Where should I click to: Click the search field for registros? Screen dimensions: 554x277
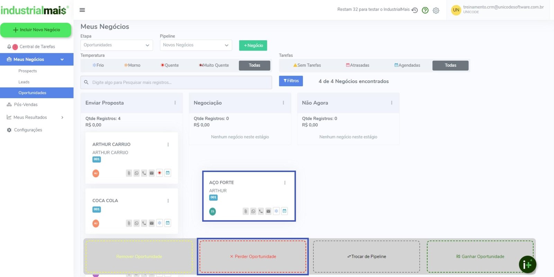(177, 82)
